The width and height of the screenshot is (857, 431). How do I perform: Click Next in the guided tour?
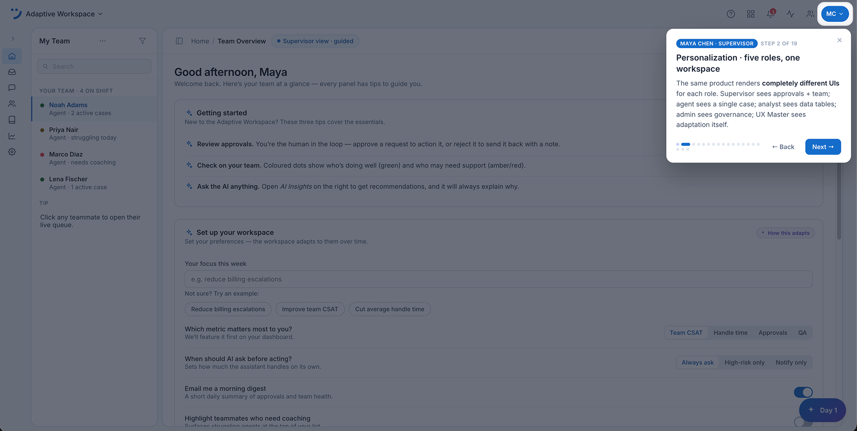pyautogui.click(x=823, y=147)
